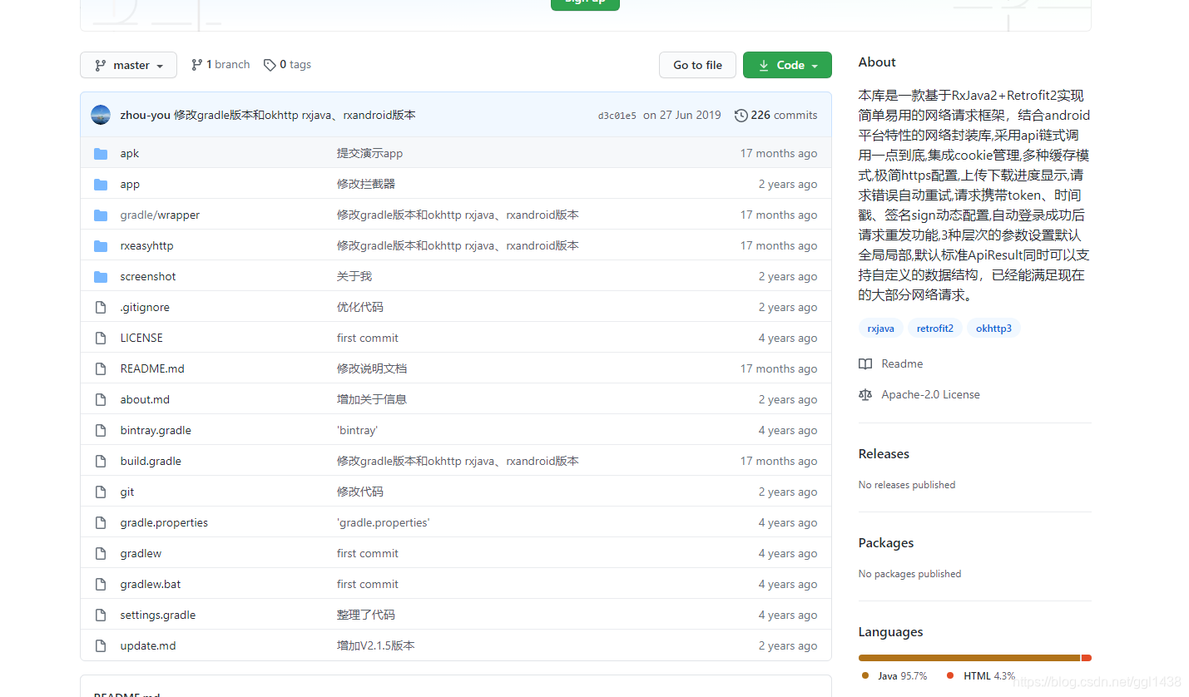1189x697 pixels.
Task: Open commit message '增加V2.1.5版本'
Action: [x=376, y=645]
